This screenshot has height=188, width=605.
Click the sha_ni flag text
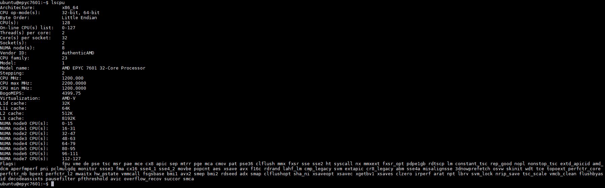coord(302,174)
